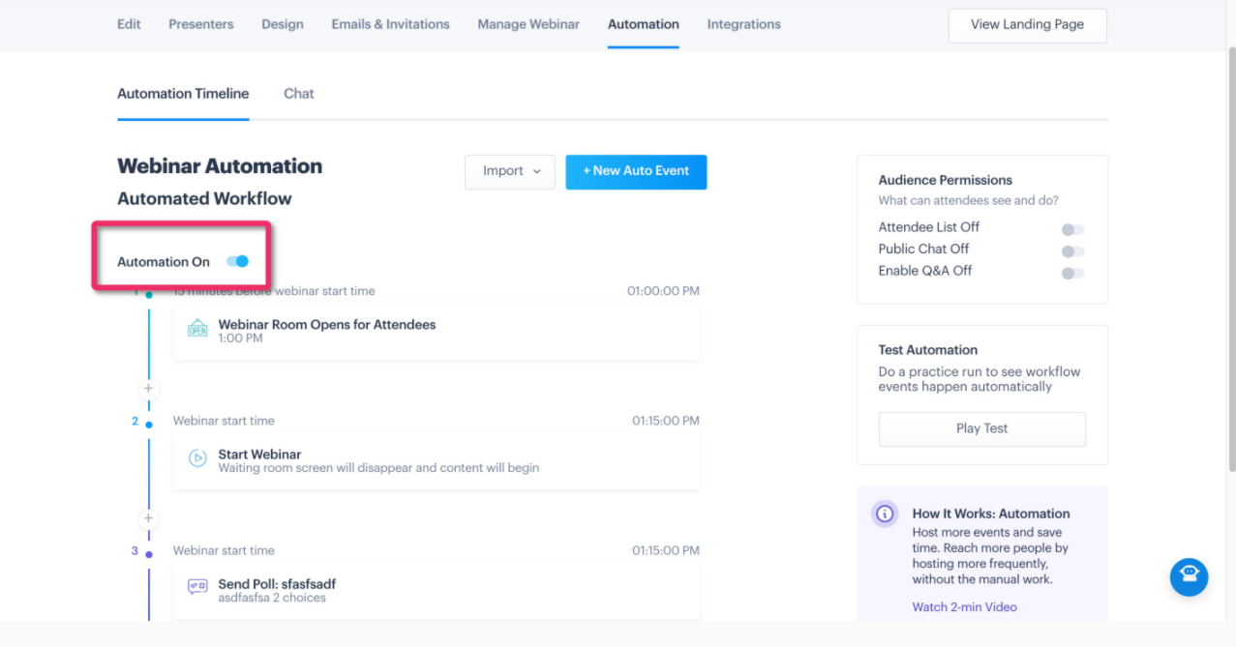Click the Play Test button
The image size is (1236, 647).
[x=981, y=428]
